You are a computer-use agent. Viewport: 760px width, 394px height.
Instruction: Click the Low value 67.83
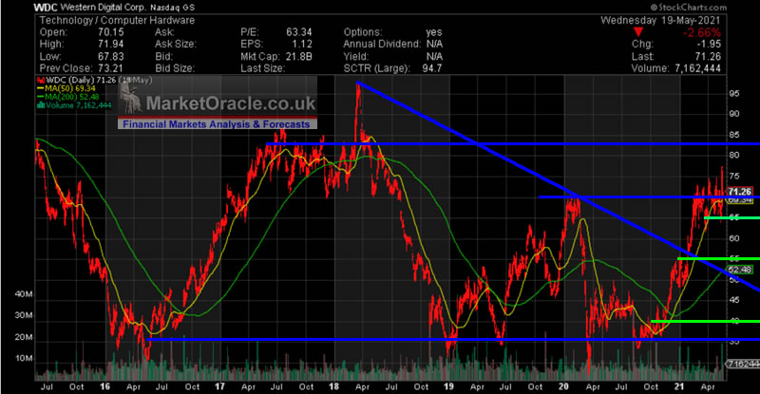point(110,56)
